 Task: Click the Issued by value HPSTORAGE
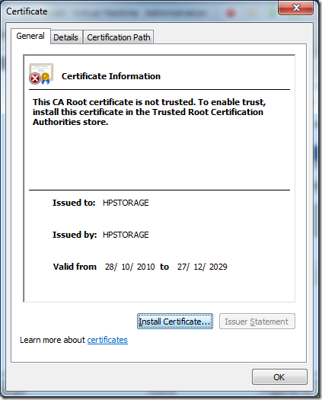tap(126, 235)
